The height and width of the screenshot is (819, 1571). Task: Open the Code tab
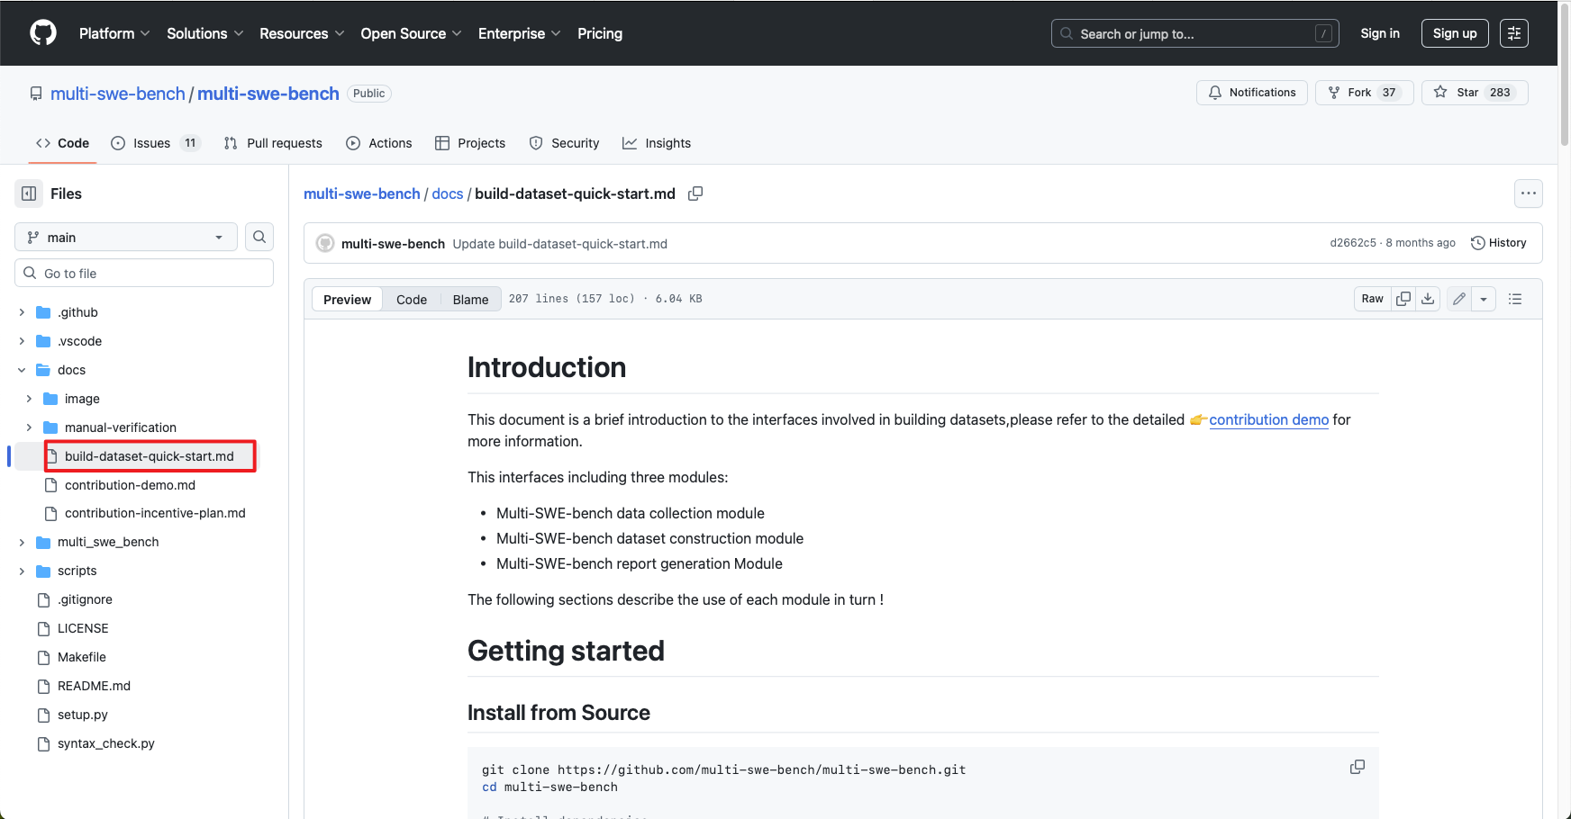62,143
